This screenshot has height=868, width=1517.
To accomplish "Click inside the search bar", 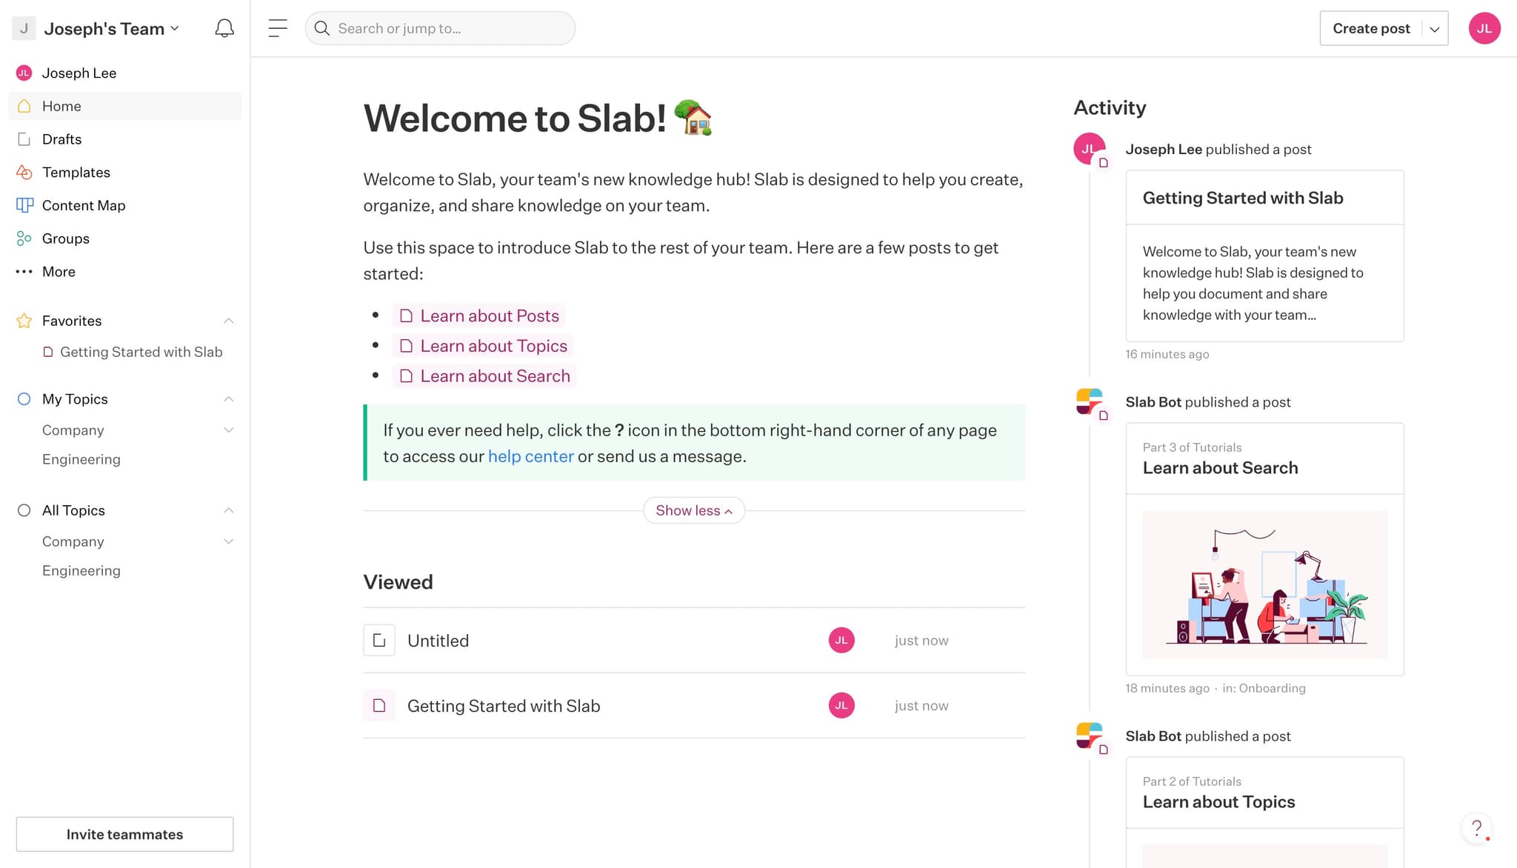I will coord(440,28).
